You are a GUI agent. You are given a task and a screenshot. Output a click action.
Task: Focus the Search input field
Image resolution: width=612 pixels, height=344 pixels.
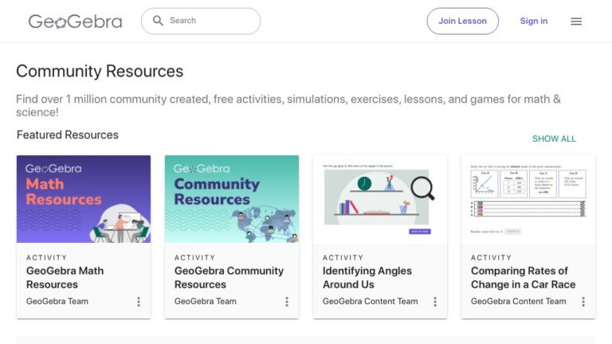(x=201, y=21)
